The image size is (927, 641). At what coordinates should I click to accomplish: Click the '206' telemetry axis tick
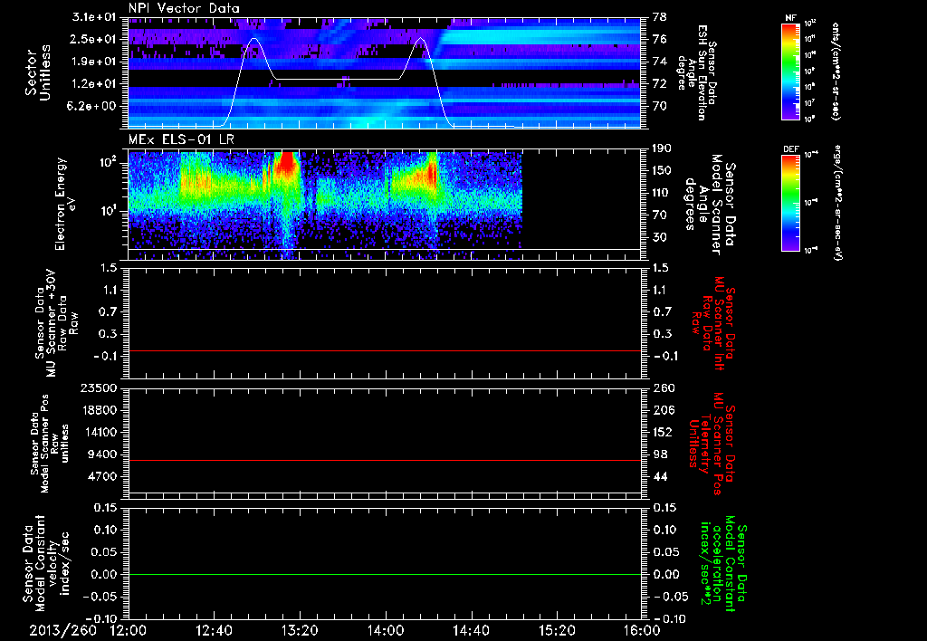664,410
